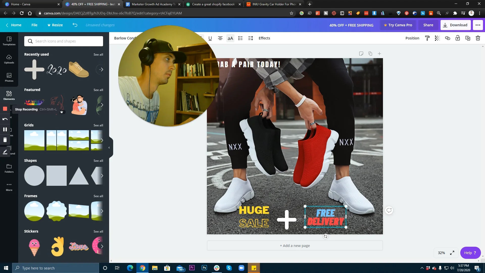This screenshot has width=485, height=273.
Task: Click the Share button
Action: point(428,25)
